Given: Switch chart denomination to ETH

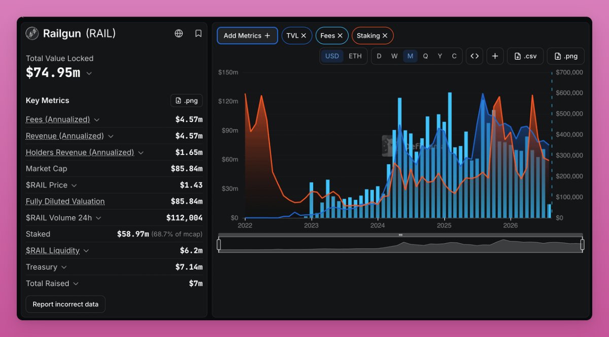Looking at the screenshot, I should point(355,56).
